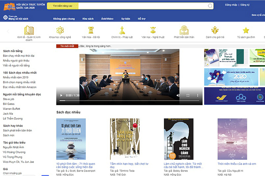Click the Đăng nhập link
The width and height of the screenshot is (265, 176).
point(231,5)
